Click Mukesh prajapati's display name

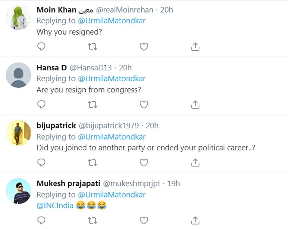click(x=68, y=184)
